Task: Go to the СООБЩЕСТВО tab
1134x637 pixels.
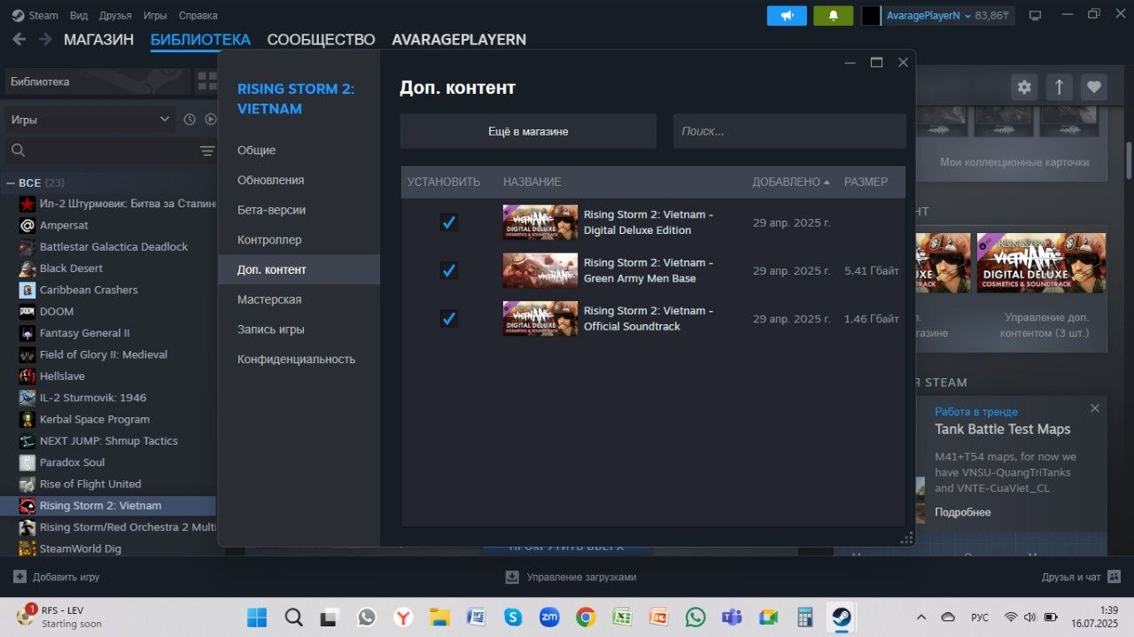Action: pyautogui.click(x=321, y=39)
